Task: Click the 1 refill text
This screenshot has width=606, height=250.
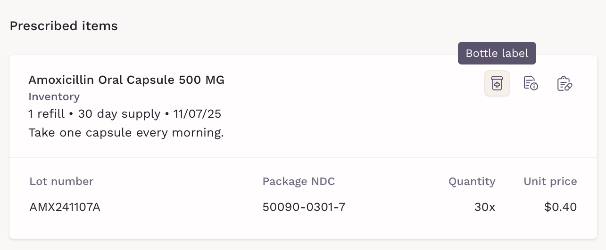Action: coord(46,114)
